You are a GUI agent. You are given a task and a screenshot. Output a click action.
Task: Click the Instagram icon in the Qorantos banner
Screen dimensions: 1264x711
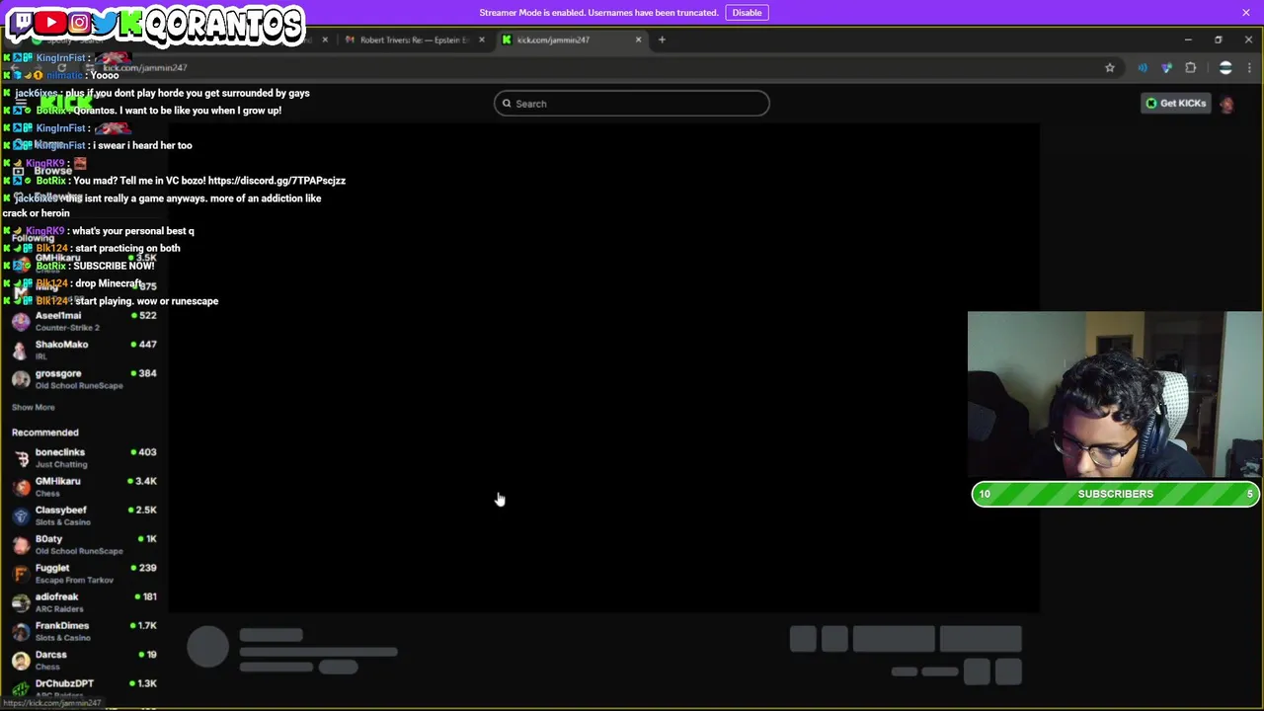79,22
